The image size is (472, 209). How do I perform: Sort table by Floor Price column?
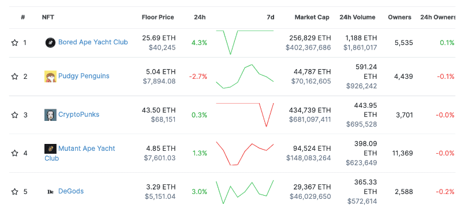[158, 17]
